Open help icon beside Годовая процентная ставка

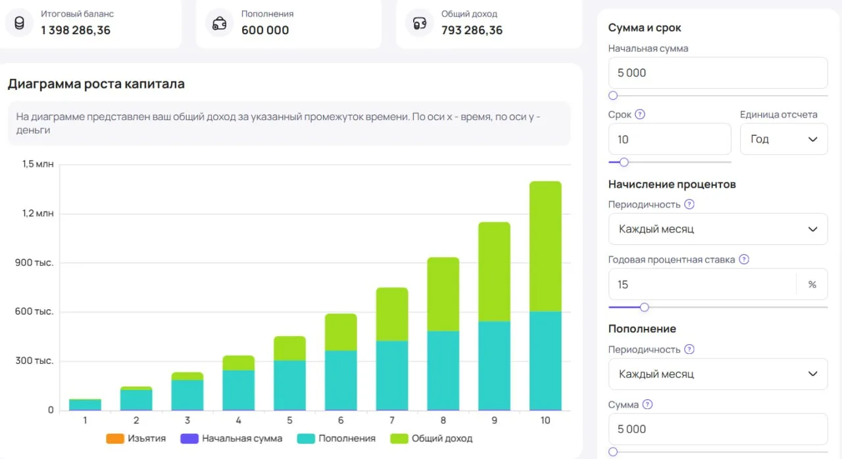(744, 259)
